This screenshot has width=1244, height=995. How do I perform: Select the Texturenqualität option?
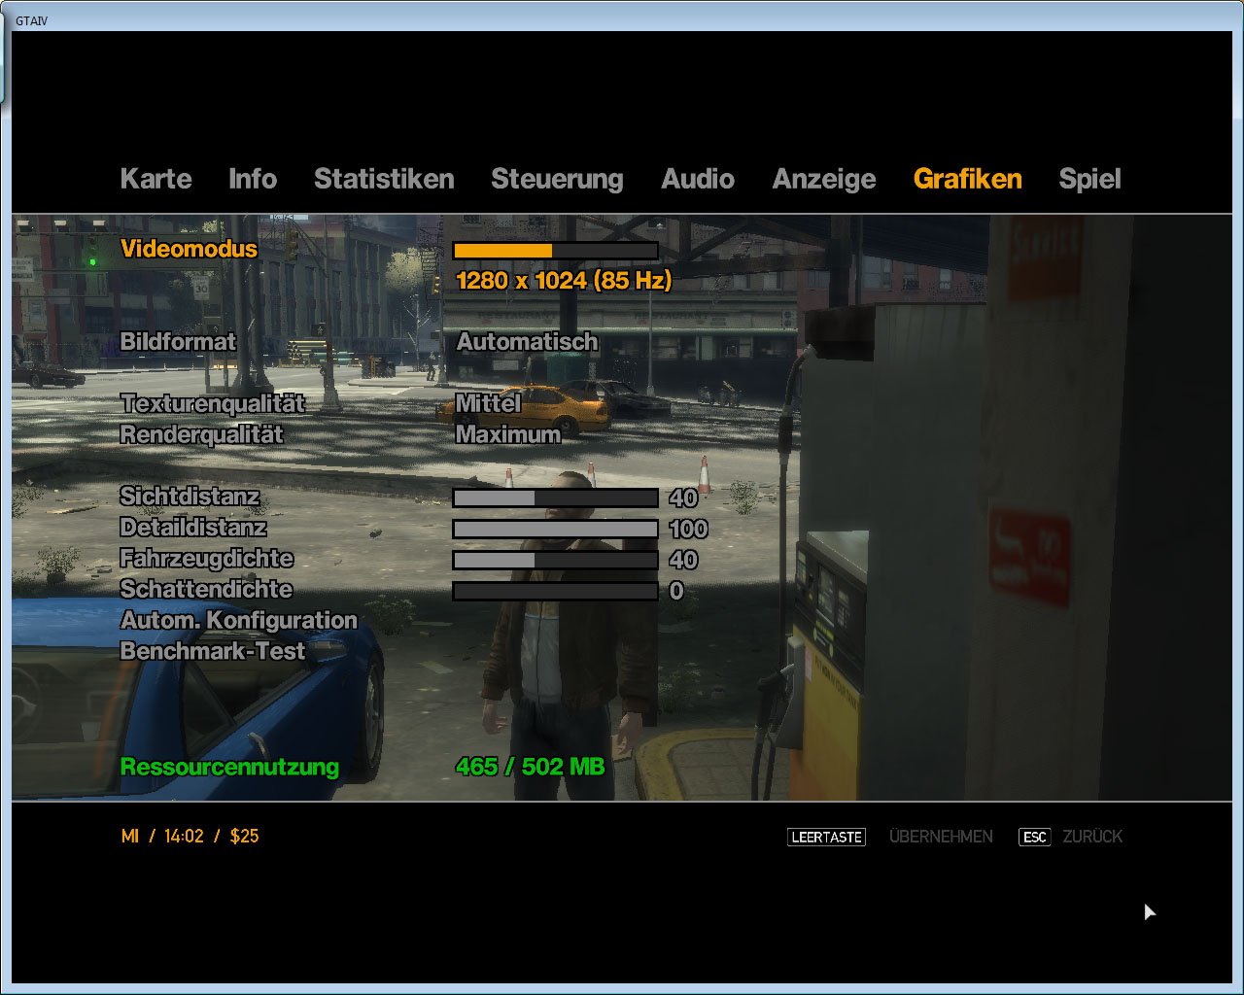click(x=213, y=404)
